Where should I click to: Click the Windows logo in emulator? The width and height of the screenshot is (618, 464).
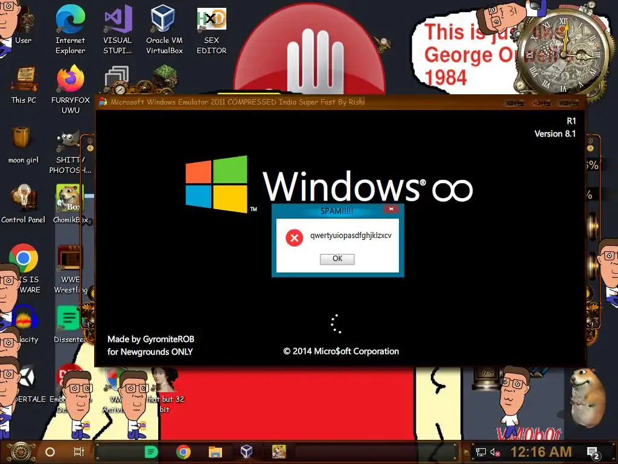(x=217, y=184)
